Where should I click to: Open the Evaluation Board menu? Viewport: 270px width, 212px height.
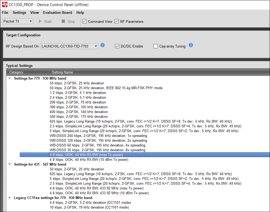coord(57,12)
